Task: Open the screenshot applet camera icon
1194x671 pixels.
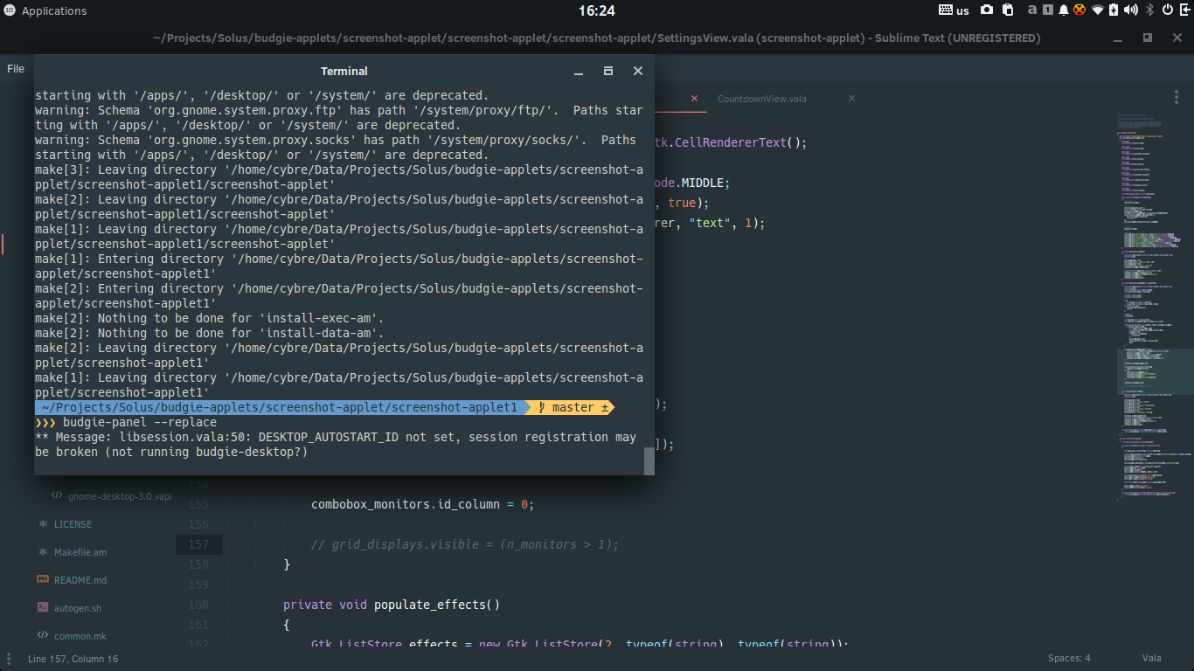Action: click(987, 10)
